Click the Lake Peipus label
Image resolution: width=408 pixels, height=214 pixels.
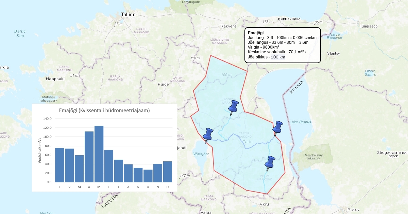coord(300,122)
